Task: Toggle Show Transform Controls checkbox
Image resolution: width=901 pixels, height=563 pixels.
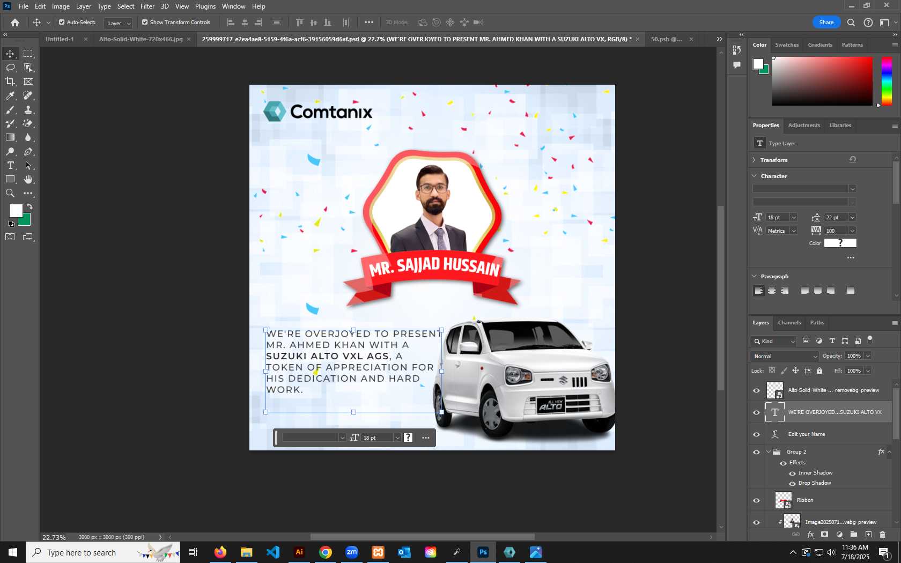Action: [145, 23]
